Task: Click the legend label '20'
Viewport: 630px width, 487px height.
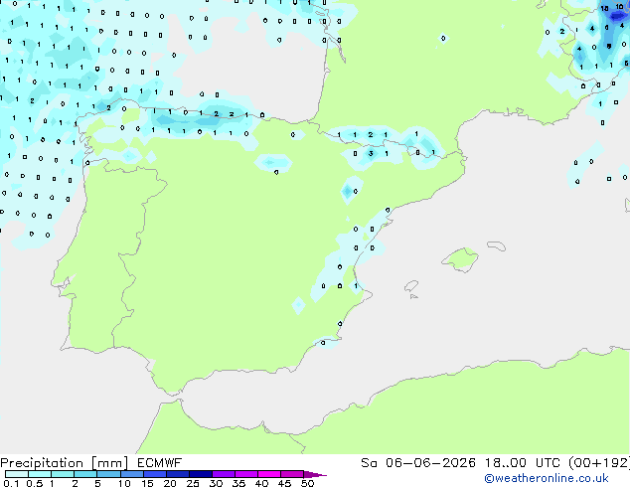Action: click(x=170, y=483)
